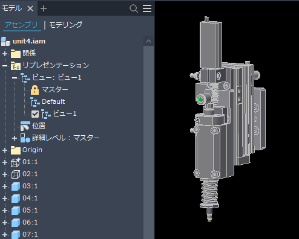Expand component 05:1
Image resolution: width=299 pixels, height=239 pixels.
pos(5,211)
